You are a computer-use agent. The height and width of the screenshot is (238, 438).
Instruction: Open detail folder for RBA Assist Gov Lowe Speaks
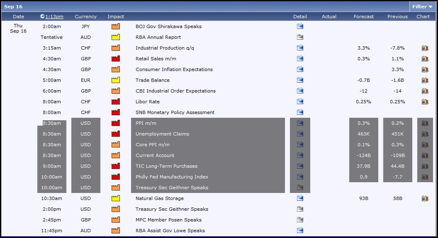point(300,230)
